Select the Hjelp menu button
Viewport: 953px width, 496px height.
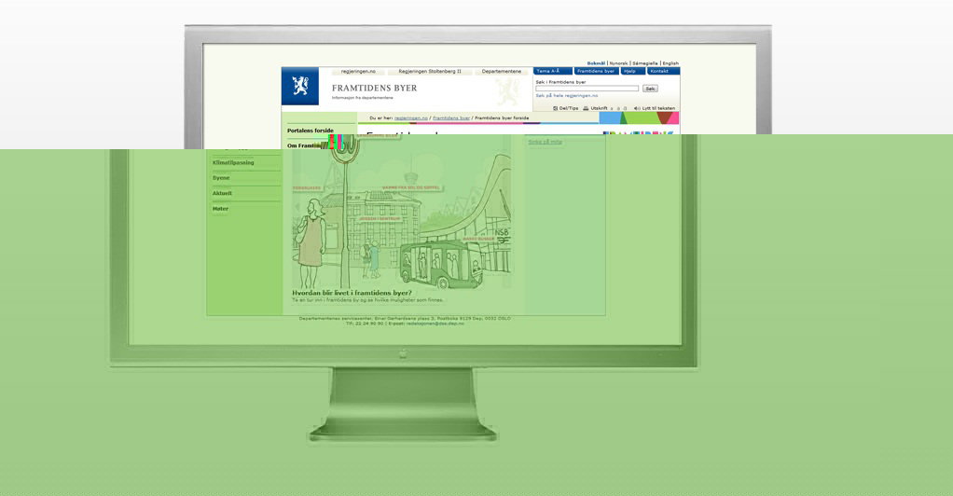click(633, 71)
